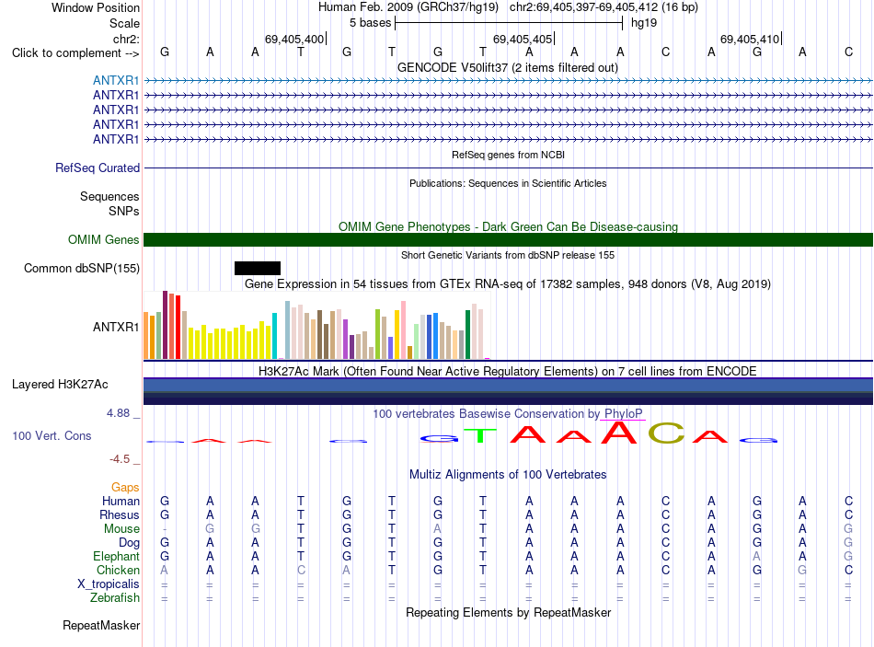
Task: Select the Human alignment row label
Action: coord(121,501)
